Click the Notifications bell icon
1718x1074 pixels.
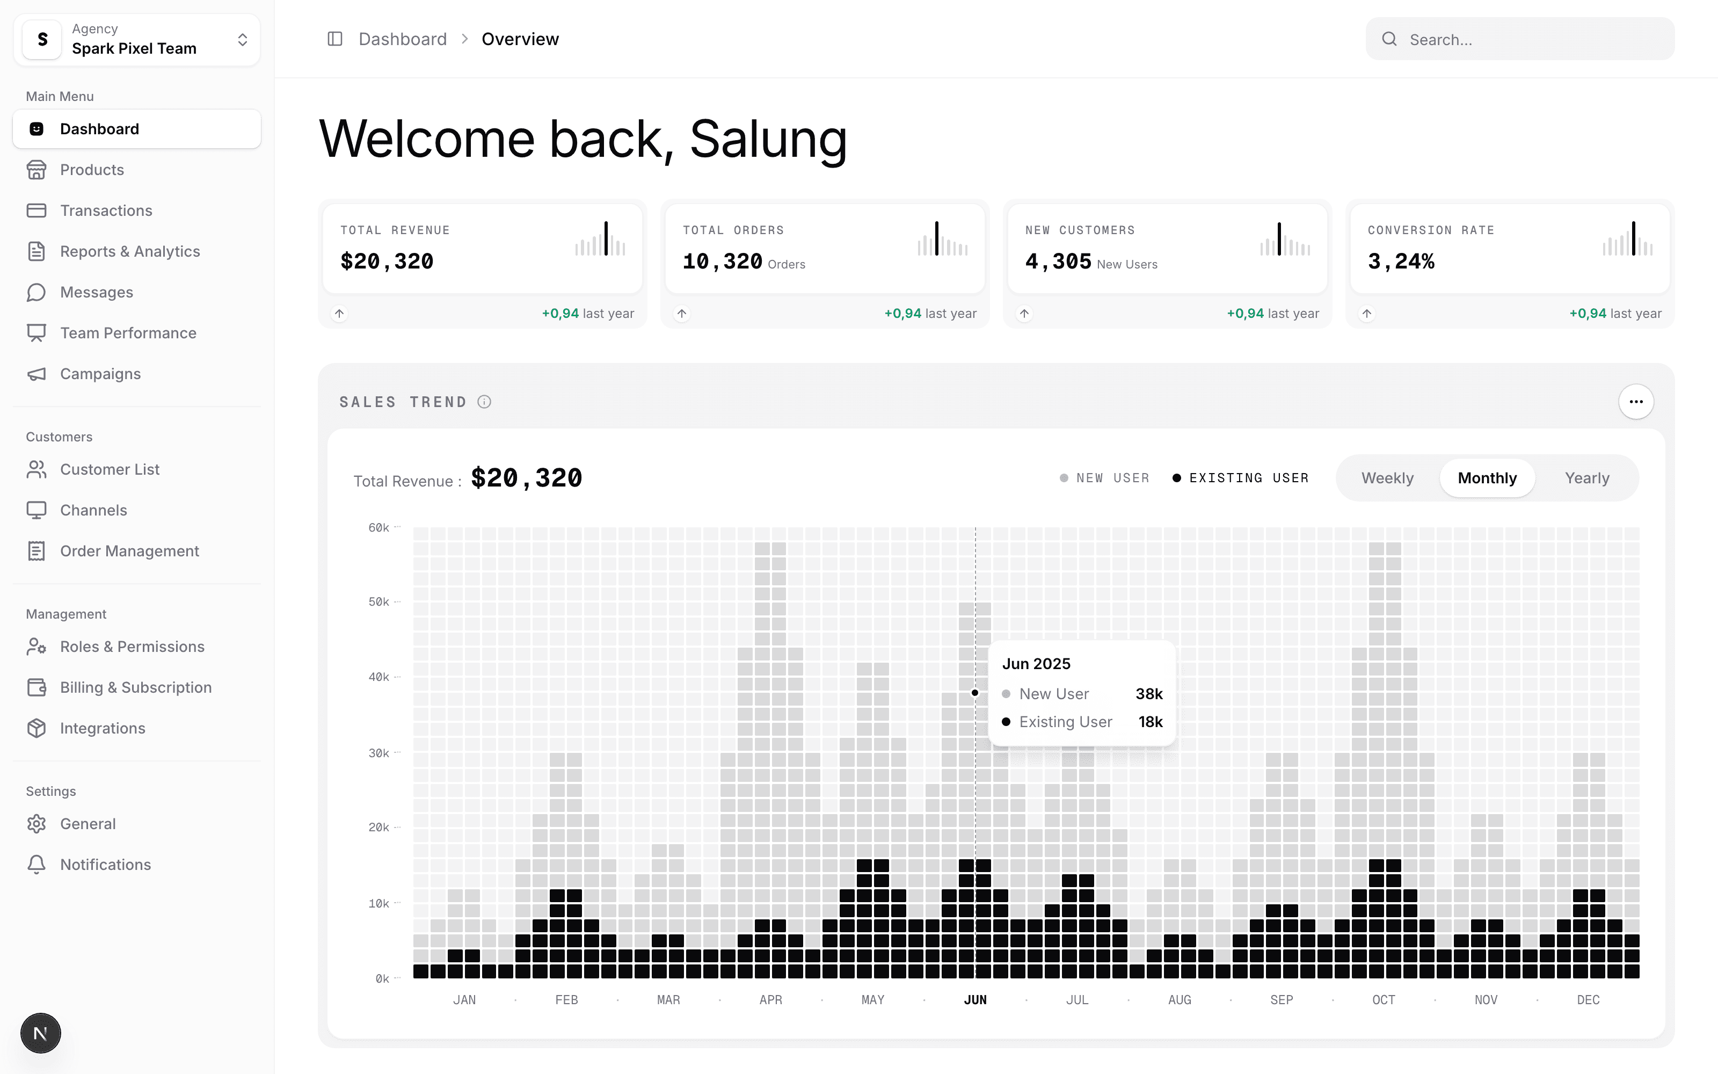coord(36,865)
